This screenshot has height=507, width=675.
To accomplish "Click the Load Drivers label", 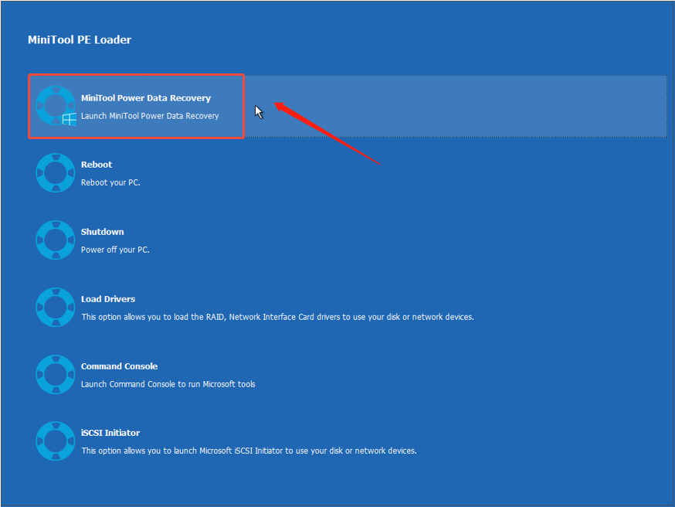I will 109,298.
